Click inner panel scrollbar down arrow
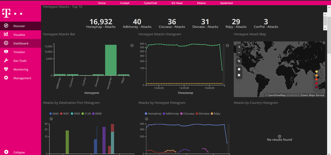The width and height of the screenshot is (331, 155). click(325, 28)
